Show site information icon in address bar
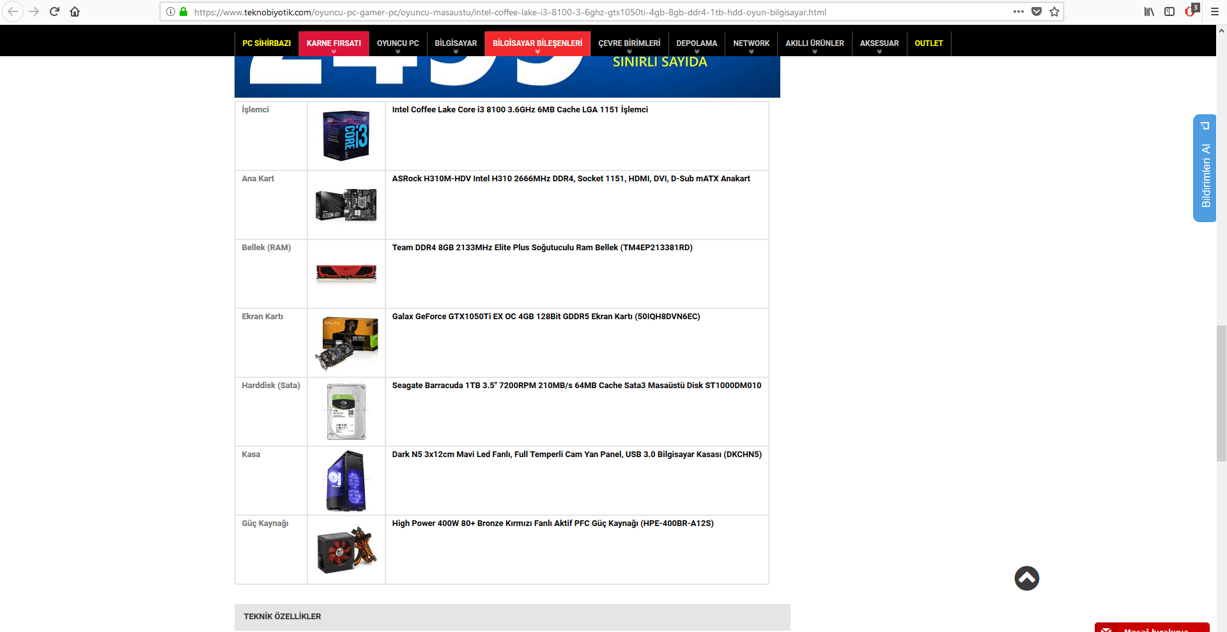1227x632 pixels. point(171,11)
